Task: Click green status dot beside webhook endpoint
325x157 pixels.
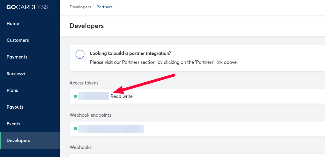Action: pyautogui.click(x=76, y=129)
